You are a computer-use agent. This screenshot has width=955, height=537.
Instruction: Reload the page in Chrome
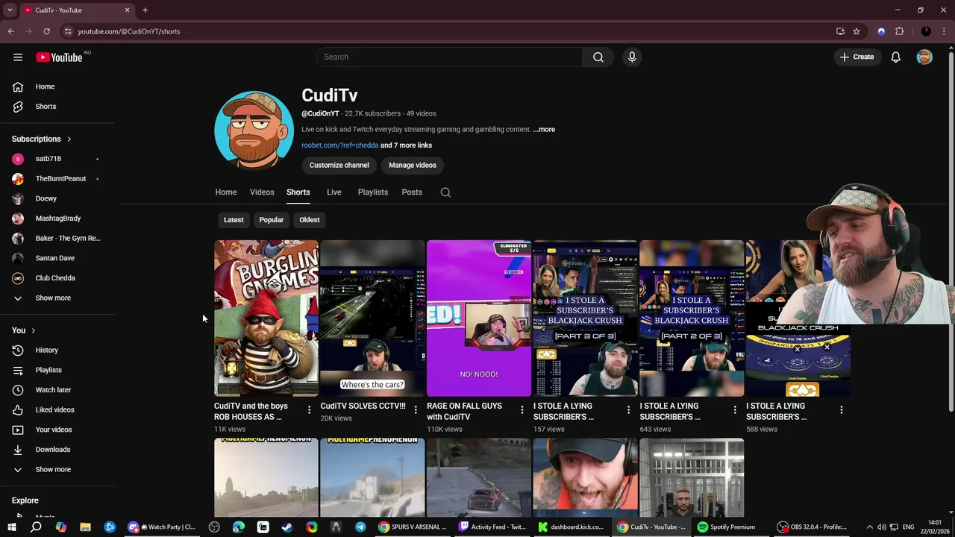pos(46,31)
